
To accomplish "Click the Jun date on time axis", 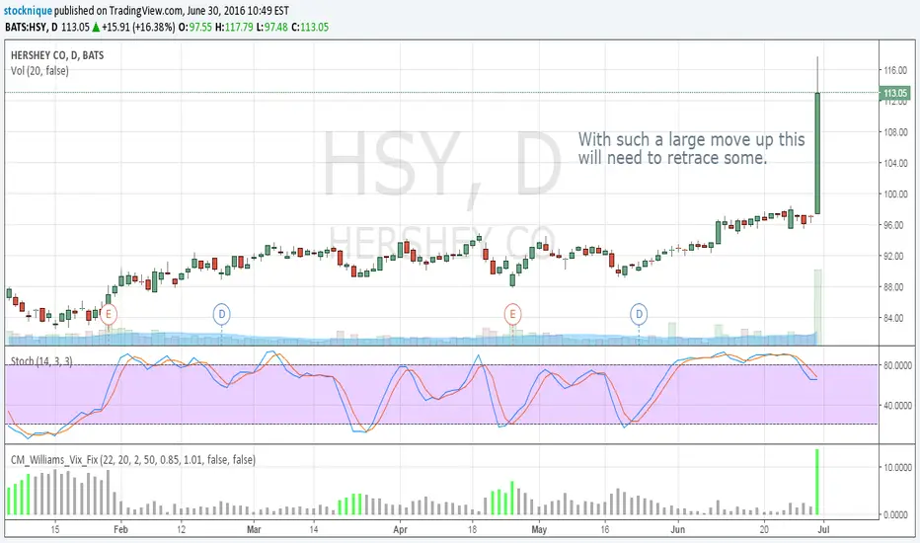I will pos(678,529).
